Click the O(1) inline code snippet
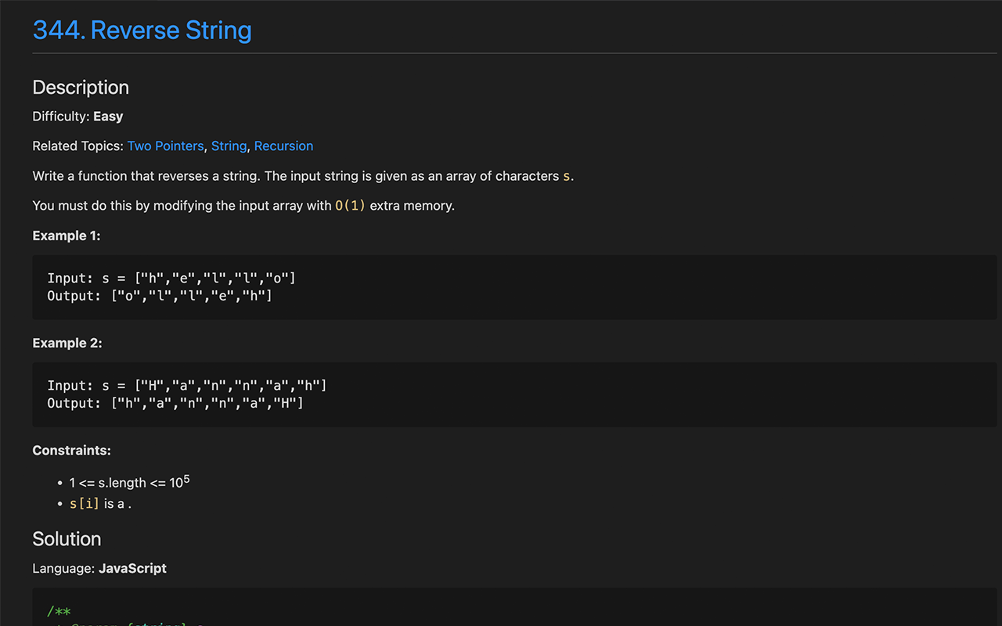The width and height of the screenshot is (1002, 626). click(x=350, y=206)
